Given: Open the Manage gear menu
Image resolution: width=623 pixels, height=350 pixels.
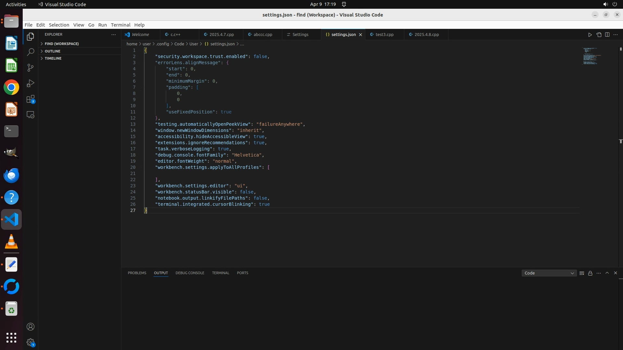Looking at the screenshot, I should 30,342.
